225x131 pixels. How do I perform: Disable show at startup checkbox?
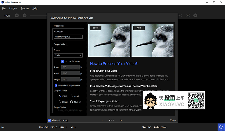(x=49, y=120)
